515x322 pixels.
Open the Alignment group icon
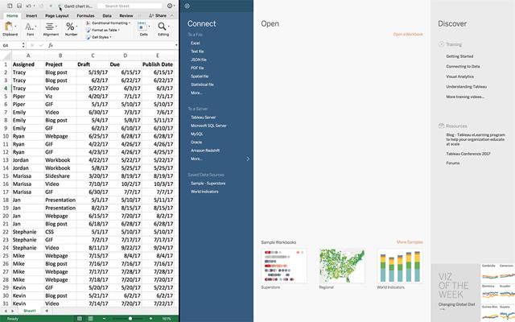pos(50,27)
